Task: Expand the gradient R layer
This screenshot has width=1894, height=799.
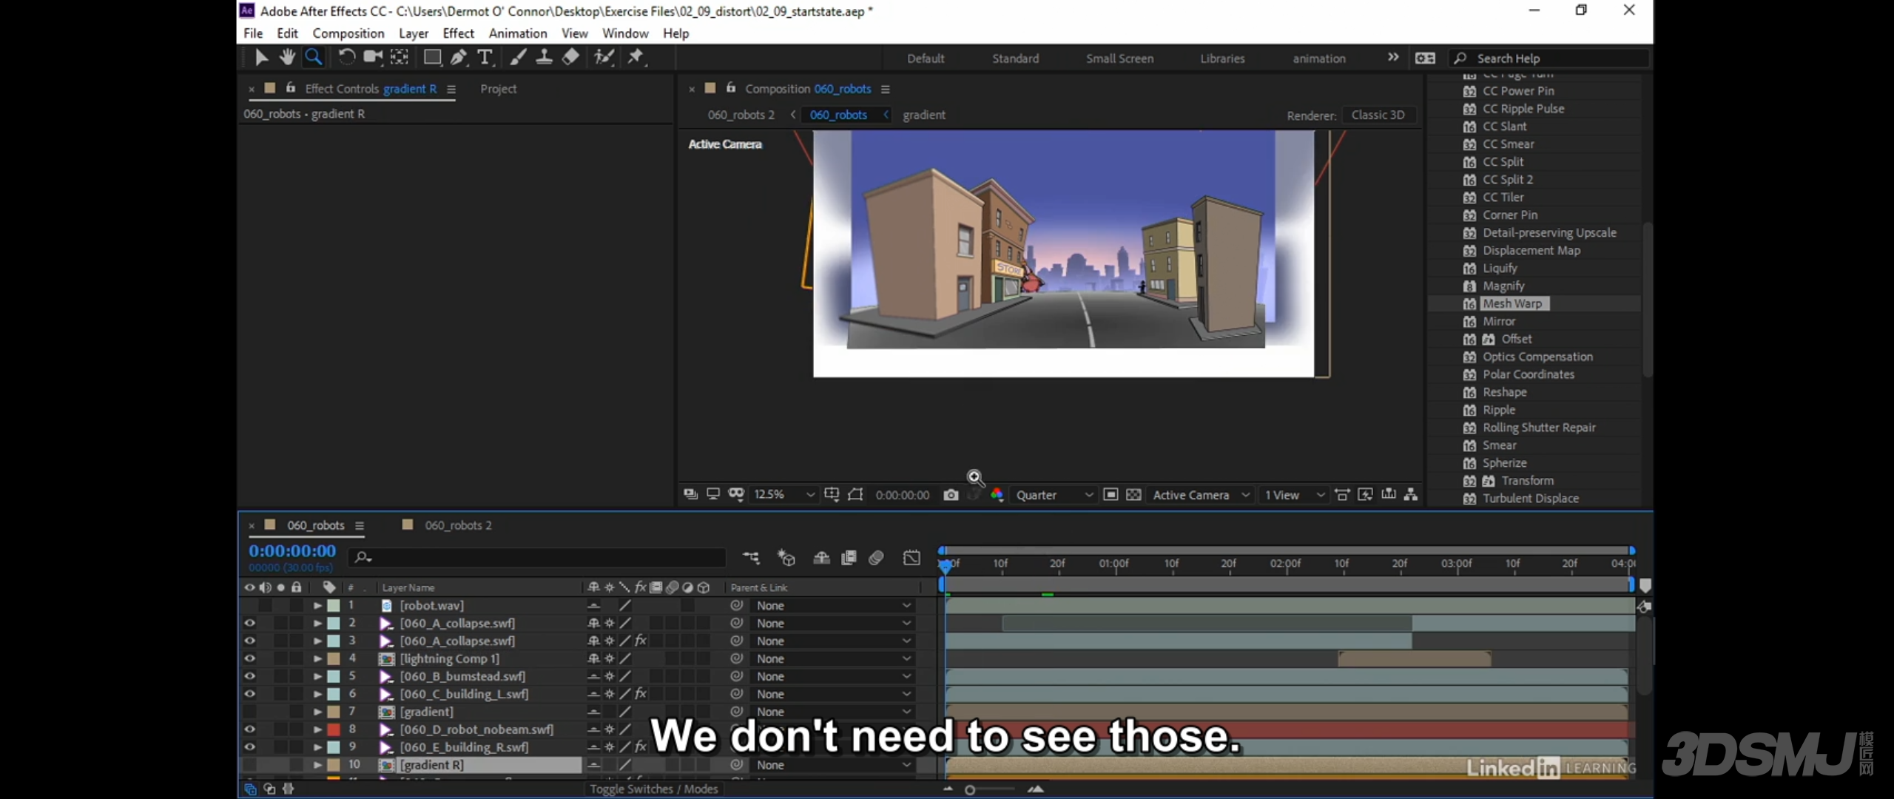Action: point(317,765)
